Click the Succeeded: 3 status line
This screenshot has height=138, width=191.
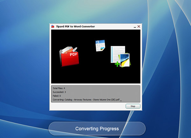coord(59,92)
